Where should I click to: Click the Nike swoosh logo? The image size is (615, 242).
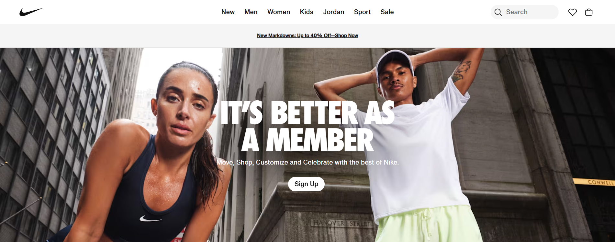coord(31,12)
